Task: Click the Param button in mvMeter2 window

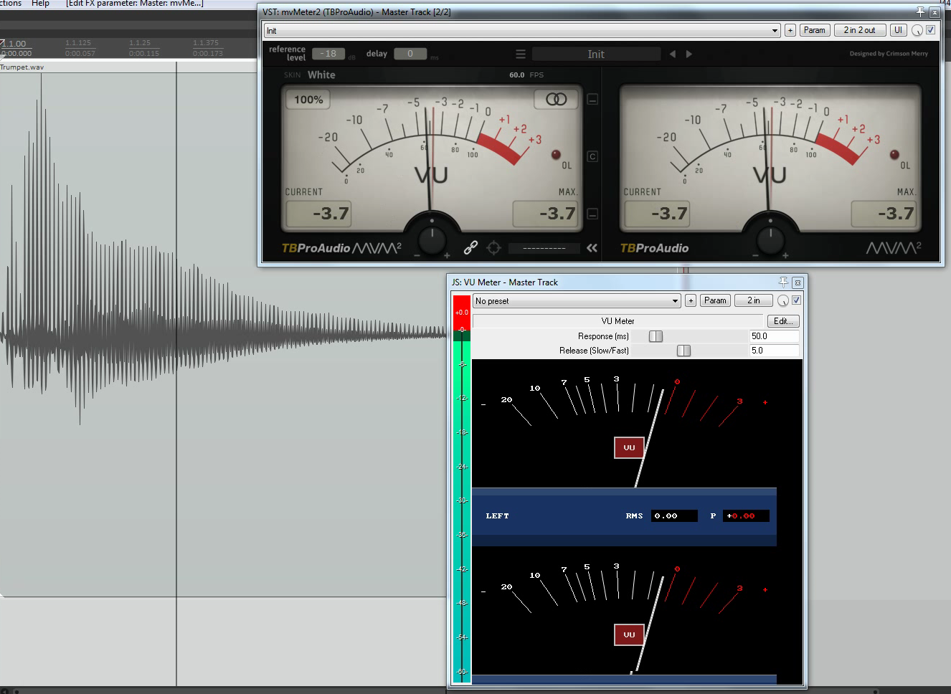Action: pyautogui.click(x=815, y=30)
